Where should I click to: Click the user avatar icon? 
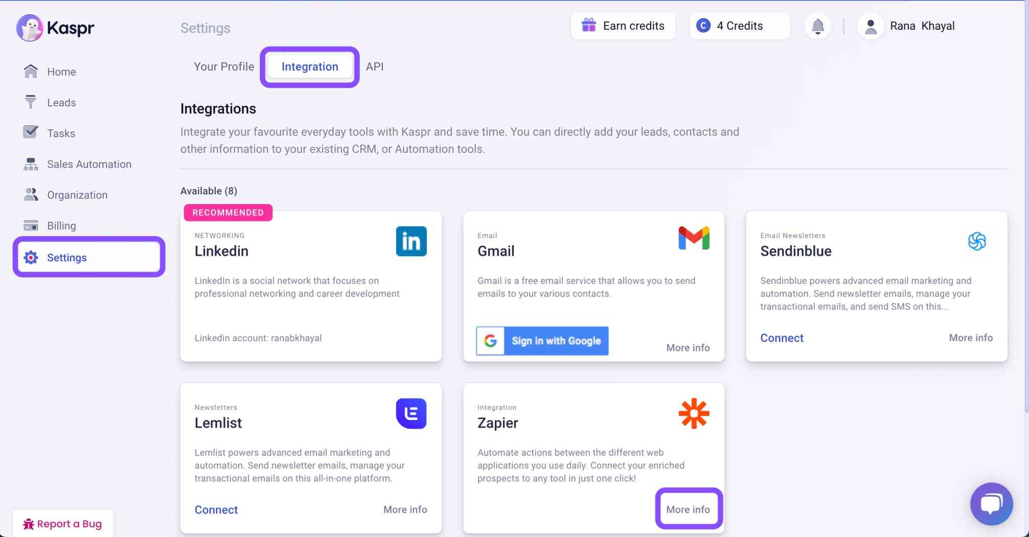[871, 26]
